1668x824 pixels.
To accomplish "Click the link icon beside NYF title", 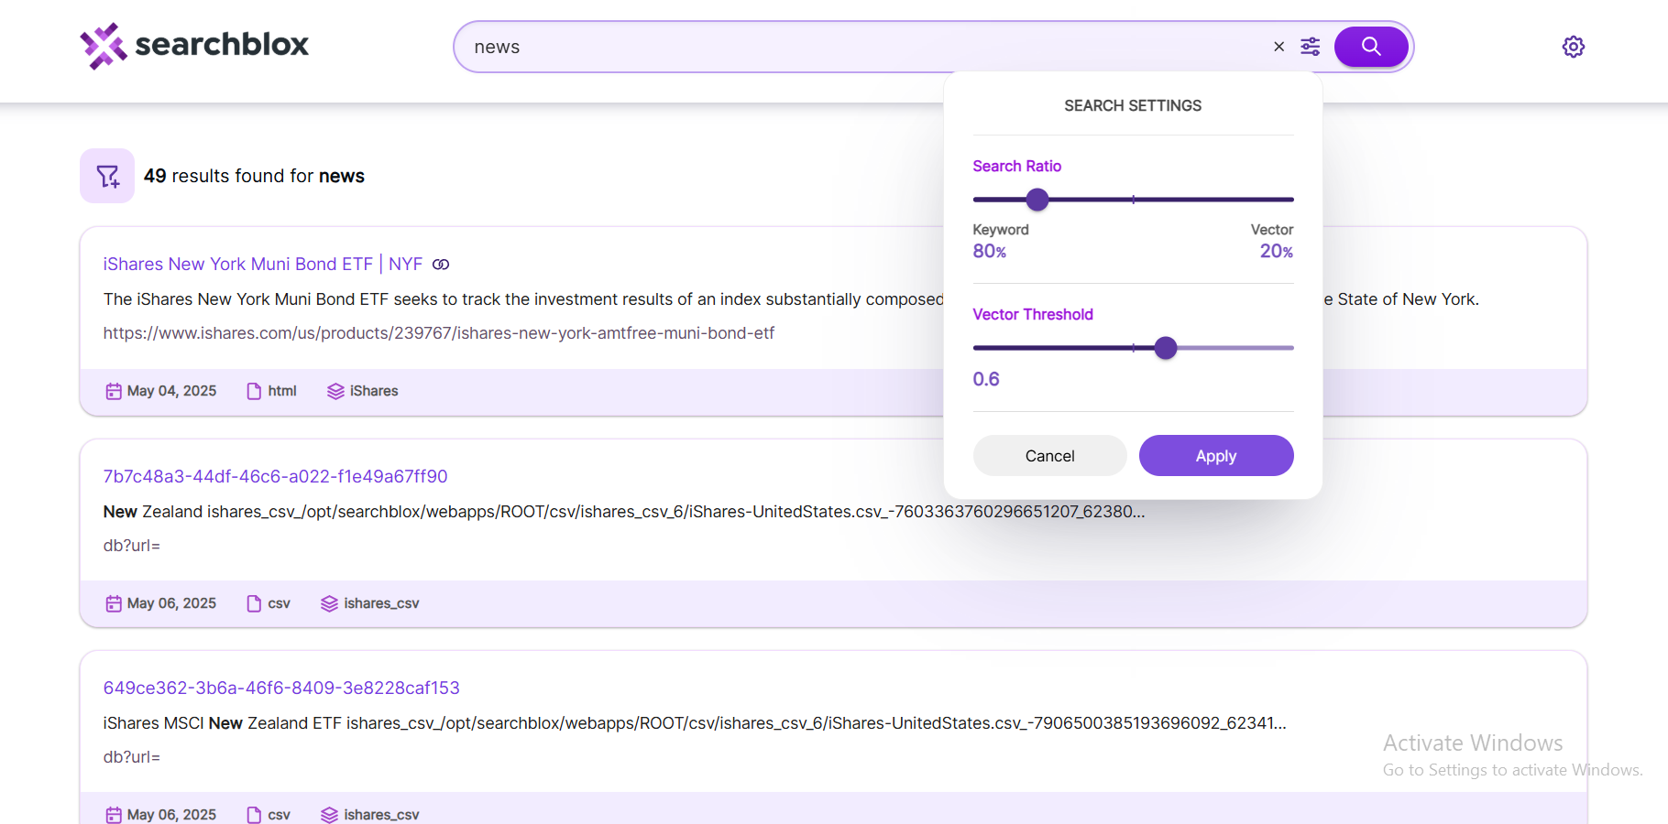I will pyautogui.click(x=441, y=265).
